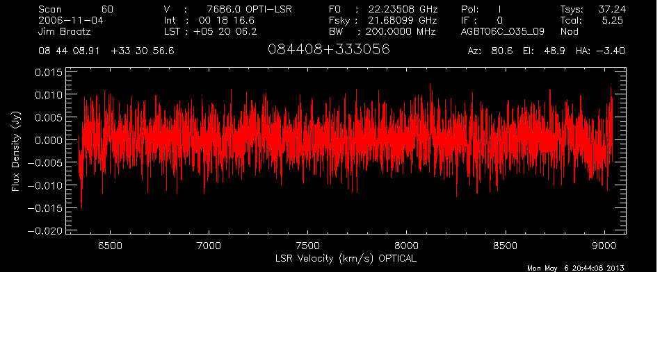Click the Tsys value 37.24

612,9
